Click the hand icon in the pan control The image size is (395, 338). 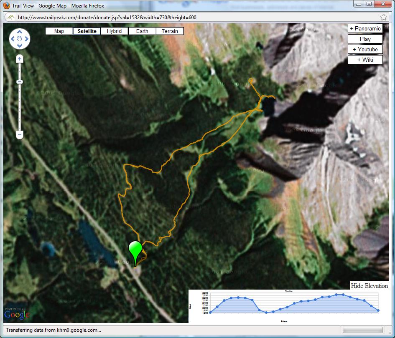pyautogui.click(x=19, y=39)
